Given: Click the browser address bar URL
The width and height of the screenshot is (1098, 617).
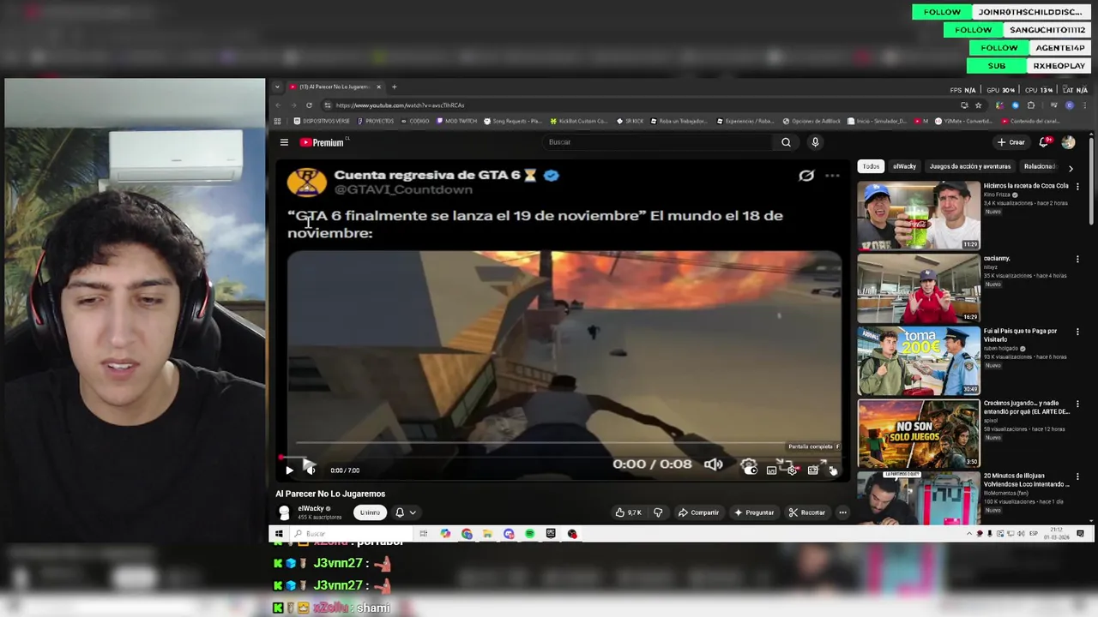Looking at the screenshot, I should [400, 105].
